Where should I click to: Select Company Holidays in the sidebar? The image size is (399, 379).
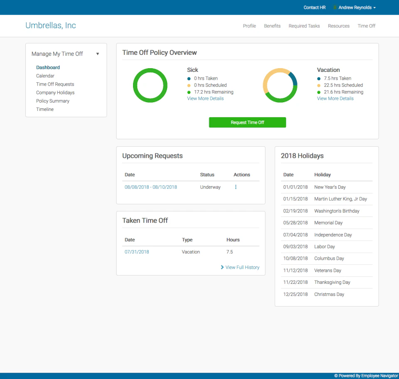tap(55, 92)
